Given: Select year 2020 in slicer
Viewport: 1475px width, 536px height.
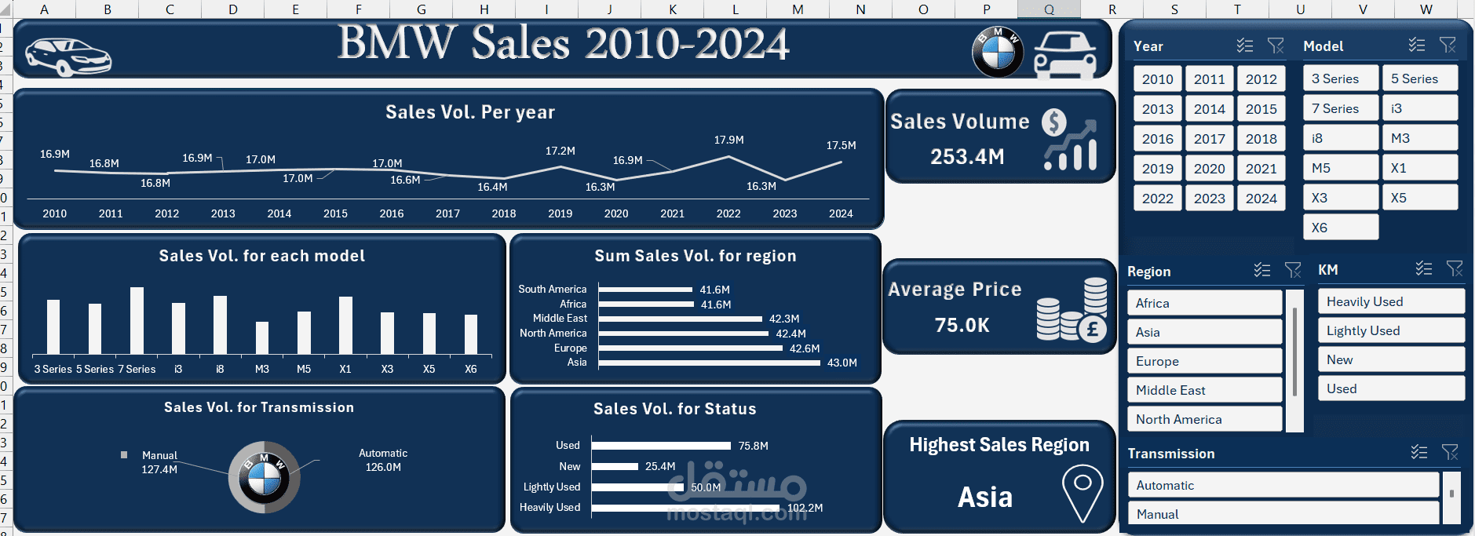Looking at the screenshot, I should coord(1209,169).
